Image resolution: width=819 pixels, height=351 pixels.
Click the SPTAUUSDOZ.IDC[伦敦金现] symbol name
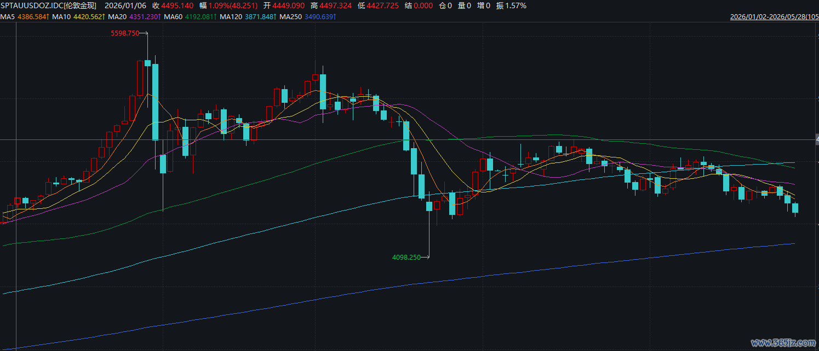[48, 5]
